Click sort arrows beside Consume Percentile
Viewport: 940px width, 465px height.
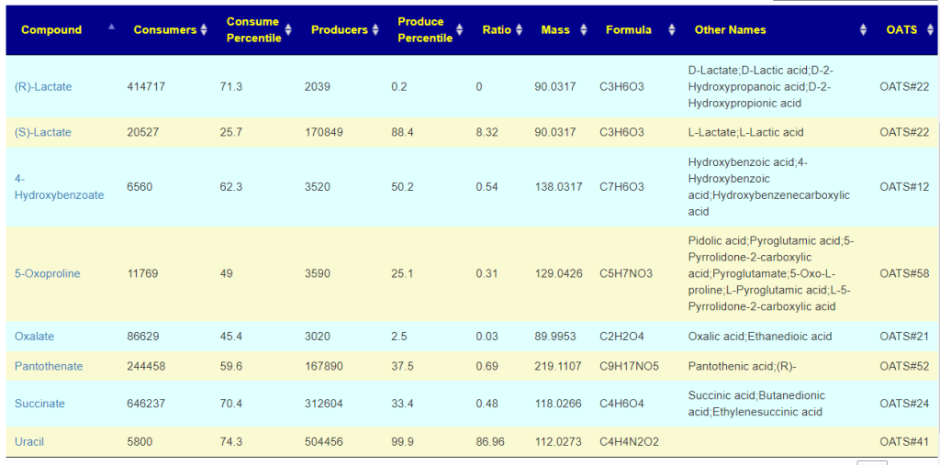[288, 30]
